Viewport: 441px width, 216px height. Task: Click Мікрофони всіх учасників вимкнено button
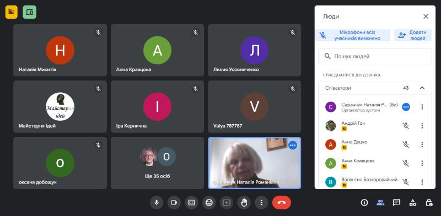point(353,35)
